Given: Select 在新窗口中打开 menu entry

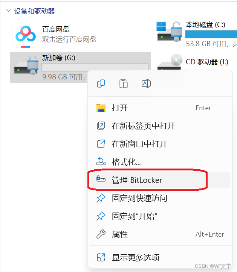Looking at the screenshot, I should (x=160, y=144).
